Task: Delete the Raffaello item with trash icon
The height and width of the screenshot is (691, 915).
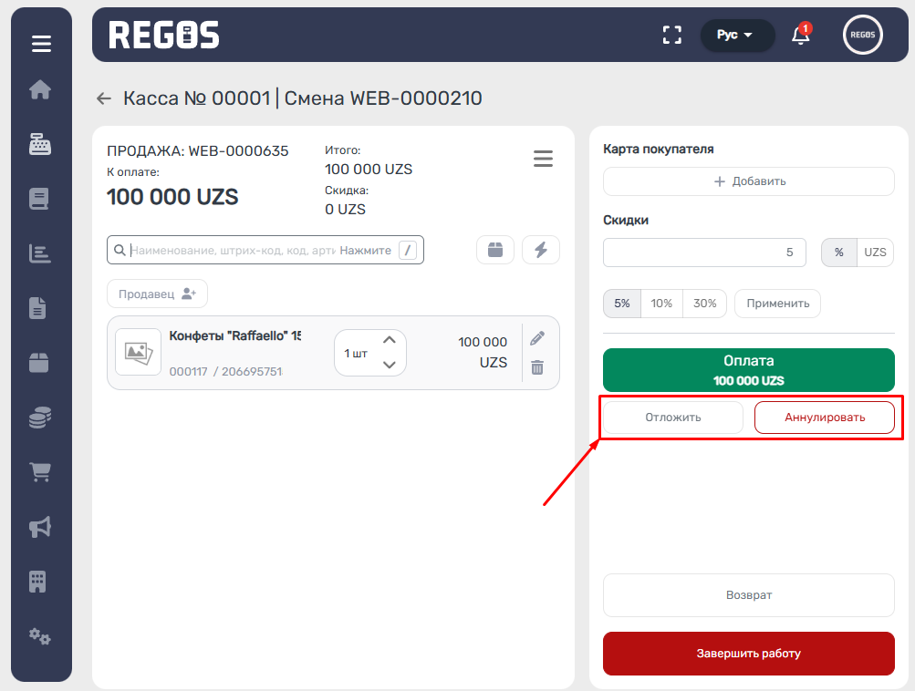Action: (537, 367)
